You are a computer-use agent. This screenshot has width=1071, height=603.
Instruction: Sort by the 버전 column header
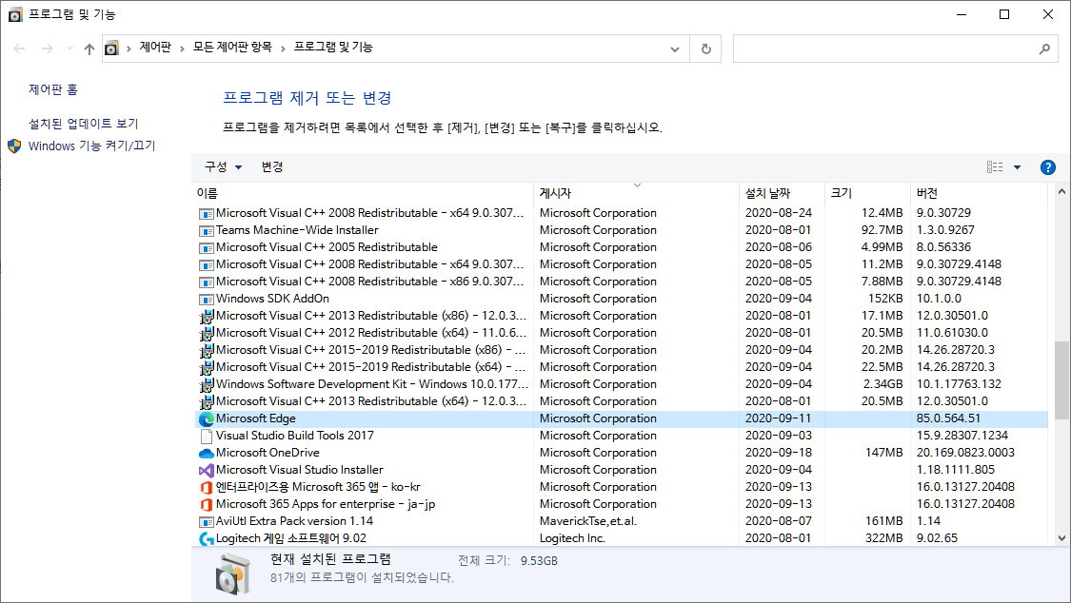coord(979,193)
